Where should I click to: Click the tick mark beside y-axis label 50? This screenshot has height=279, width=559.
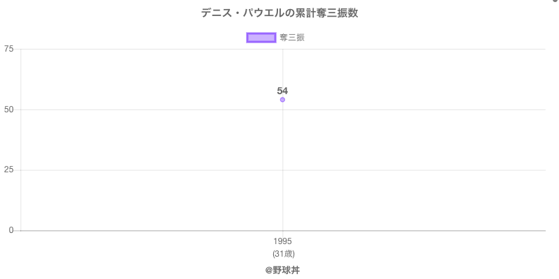pyautogui.click(x=17, y=110)
